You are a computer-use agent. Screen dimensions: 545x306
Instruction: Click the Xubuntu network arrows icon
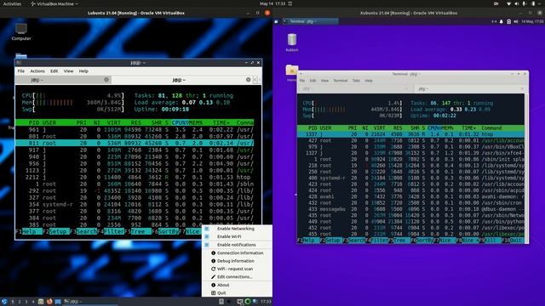pyautogui.click(x=494, y=21)
